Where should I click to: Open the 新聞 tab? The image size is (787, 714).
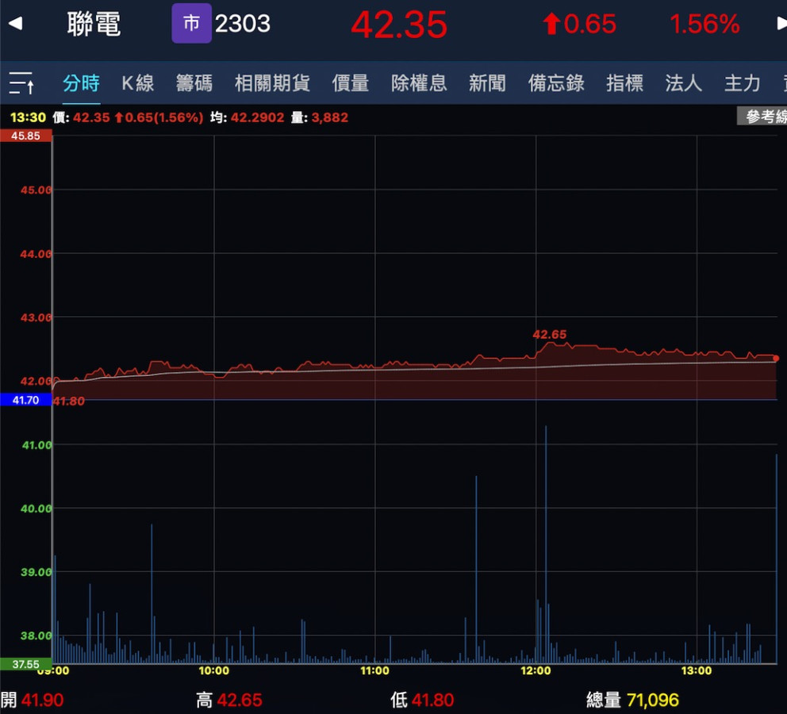487,83
